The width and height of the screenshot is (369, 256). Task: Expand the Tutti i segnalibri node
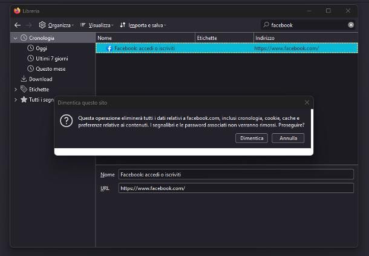16,100
